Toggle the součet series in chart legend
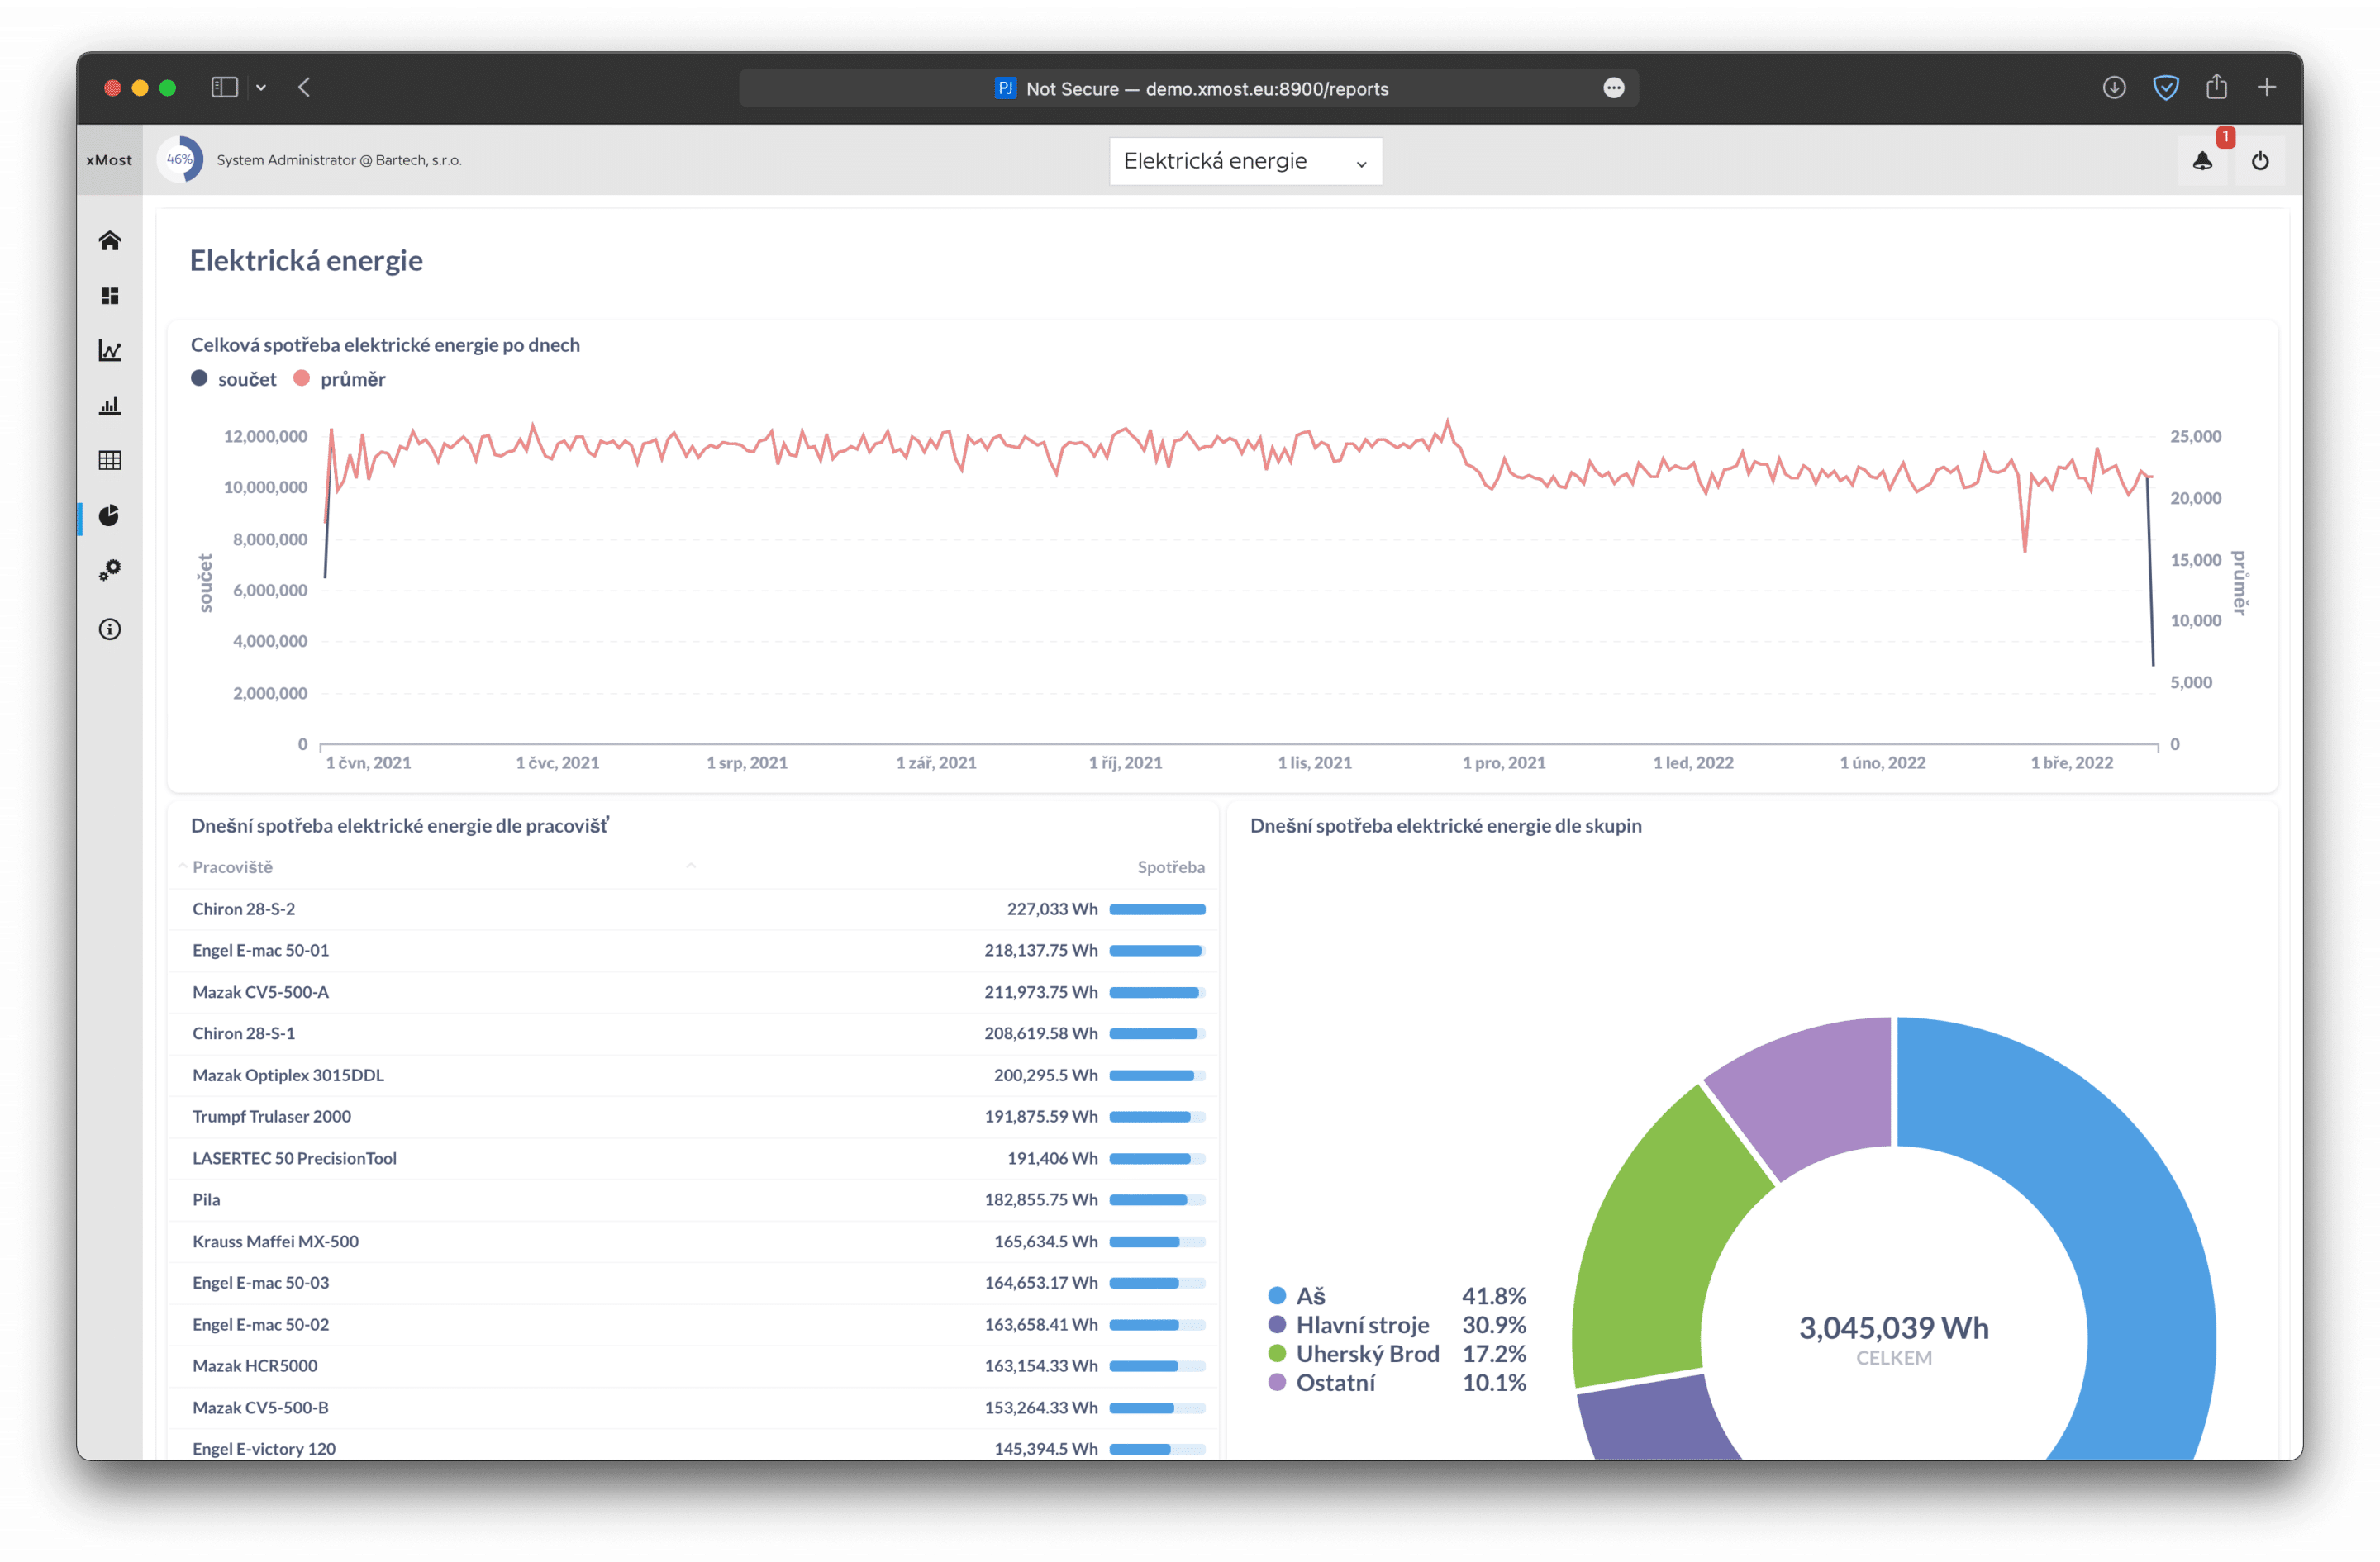Screen dimensions: 2380x1562 coord(234,379)
